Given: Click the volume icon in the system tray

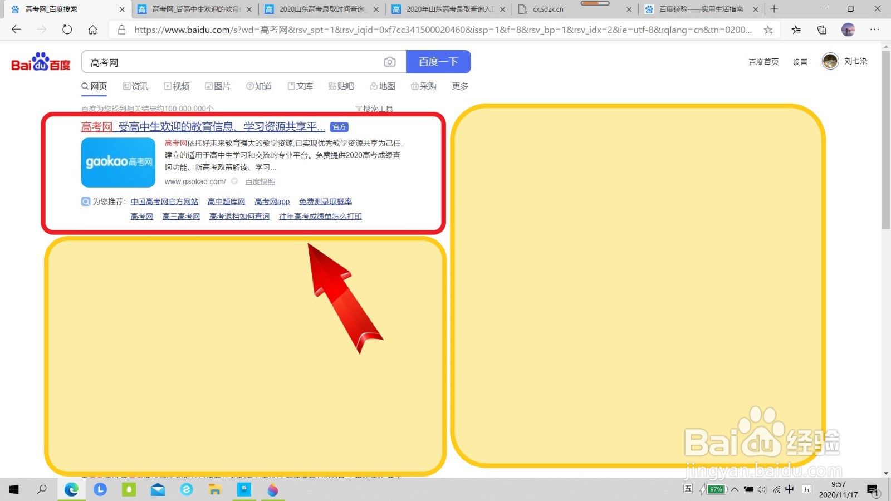Looking at the screenshot, I should click(x=762, y=489).
